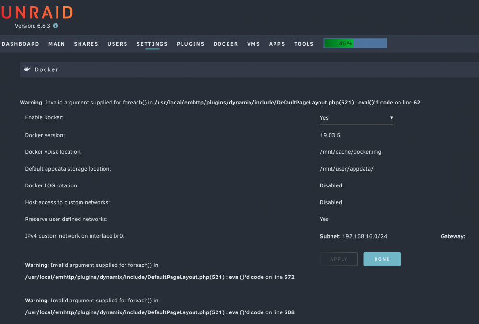Select the Settings tab
The image size is (479, 324).
pos(152,44)
